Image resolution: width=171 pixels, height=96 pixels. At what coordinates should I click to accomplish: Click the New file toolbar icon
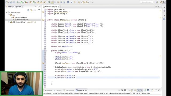pos(6,2)
